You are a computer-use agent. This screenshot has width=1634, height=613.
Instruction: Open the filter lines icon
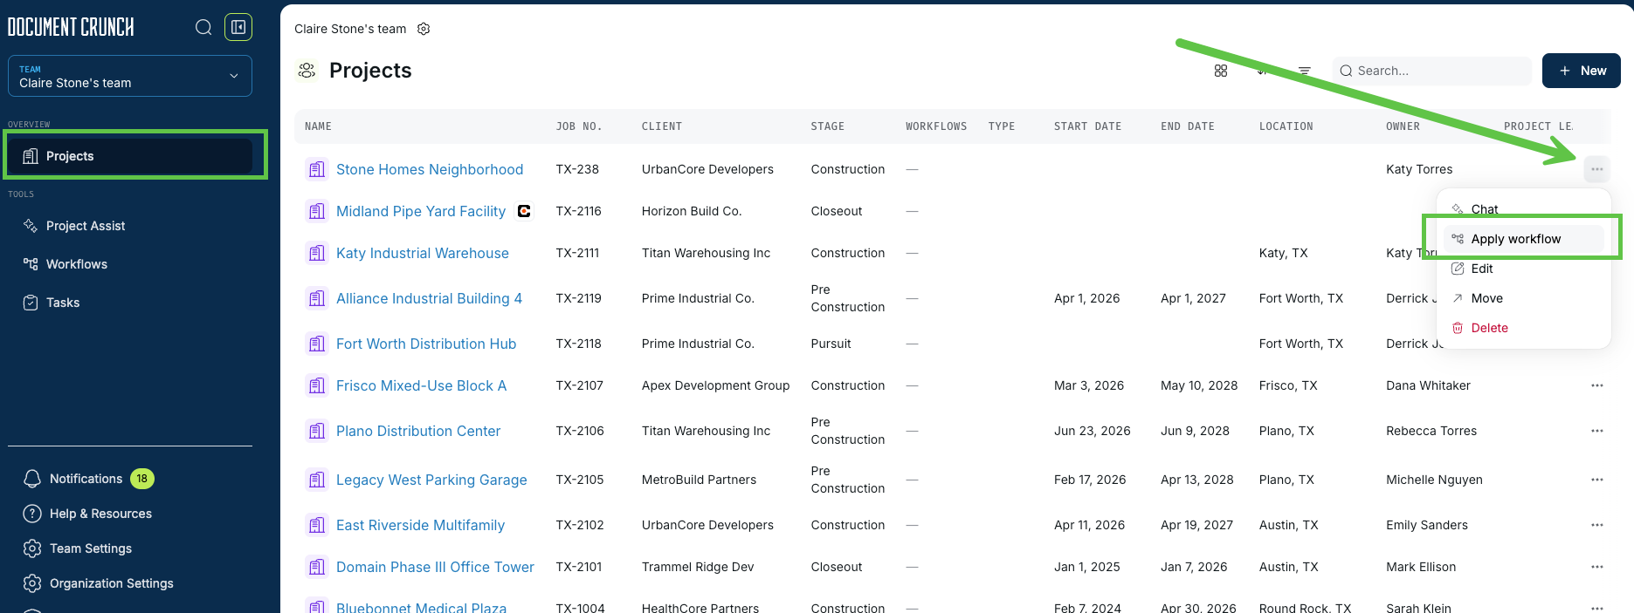pyautogui.click(x=1304, y=71)
